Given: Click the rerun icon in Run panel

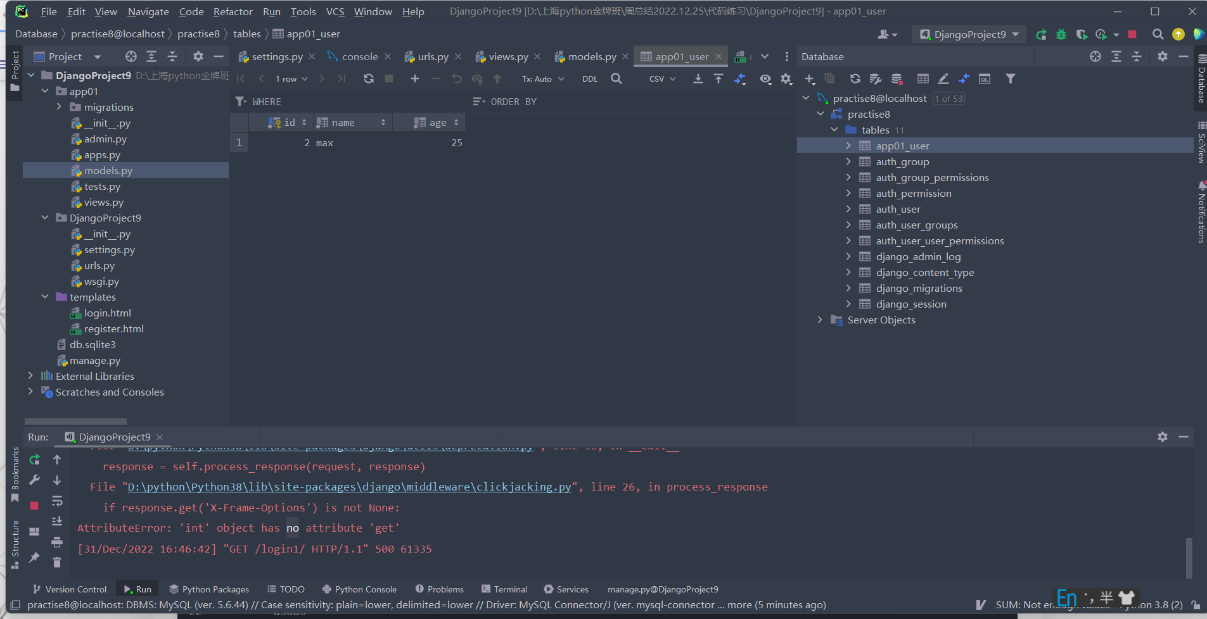Looking at the screenshot, I should pos(34,460).
